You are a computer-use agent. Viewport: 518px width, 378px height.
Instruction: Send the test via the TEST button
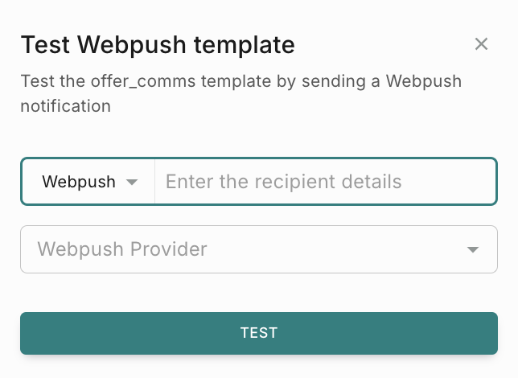point(259,333)
